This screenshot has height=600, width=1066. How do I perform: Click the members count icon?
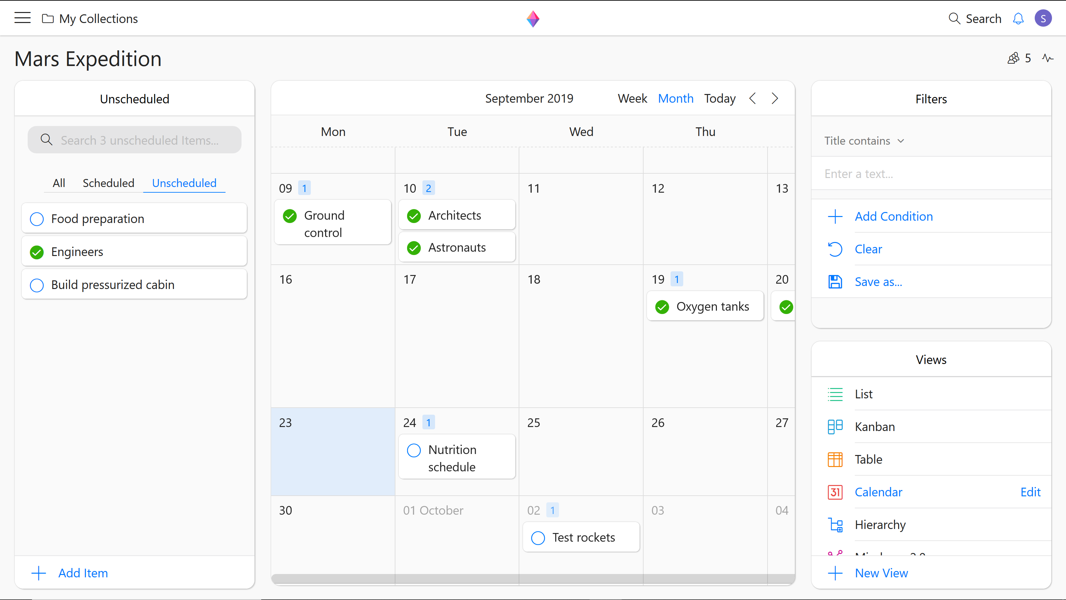click(1013, 58)
